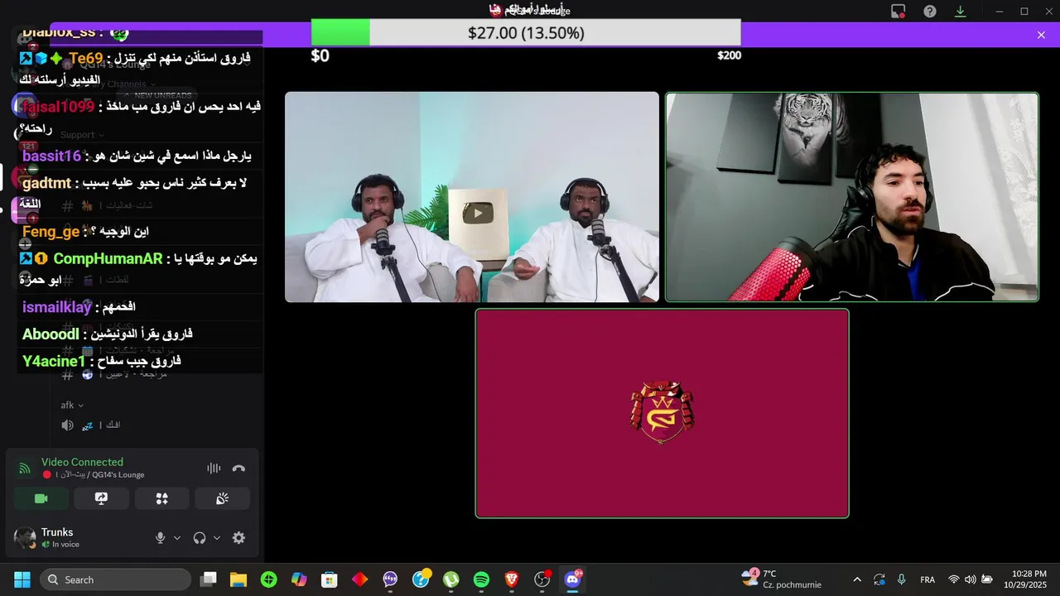
Task: Open the Windows Start menu
Action: point(22,579)
